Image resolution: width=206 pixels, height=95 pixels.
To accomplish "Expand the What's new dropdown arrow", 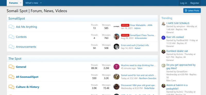I will coord(41,3).
